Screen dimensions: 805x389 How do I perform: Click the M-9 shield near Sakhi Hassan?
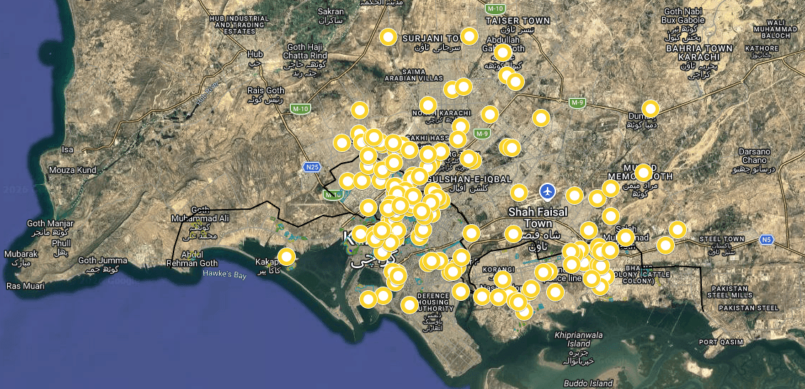coord(481,134)
